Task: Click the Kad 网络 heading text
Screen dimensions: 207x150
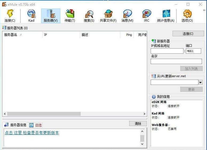Action: coord(158,113)
